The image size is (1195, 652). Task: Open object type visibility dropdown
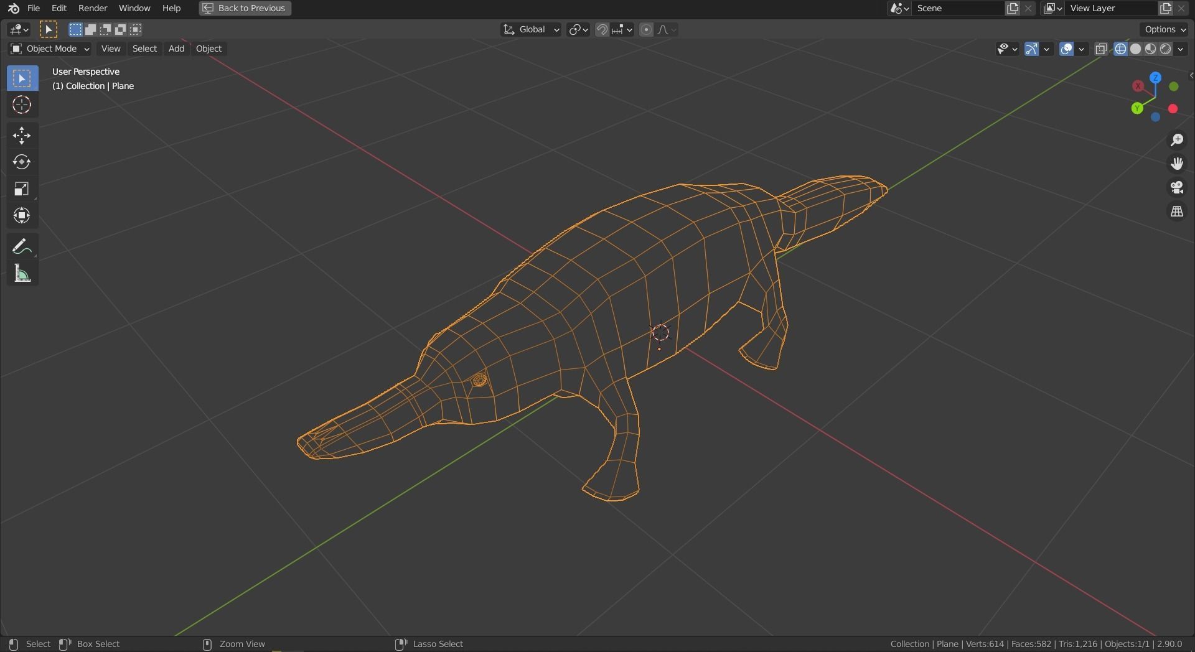click(x=1006, y=49)
